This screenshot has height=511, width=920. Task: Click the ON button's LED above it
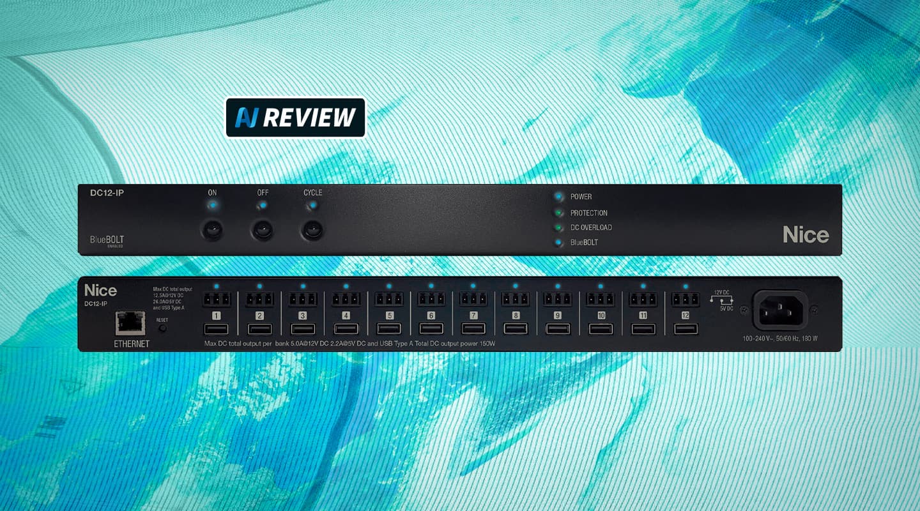point(212,206)
